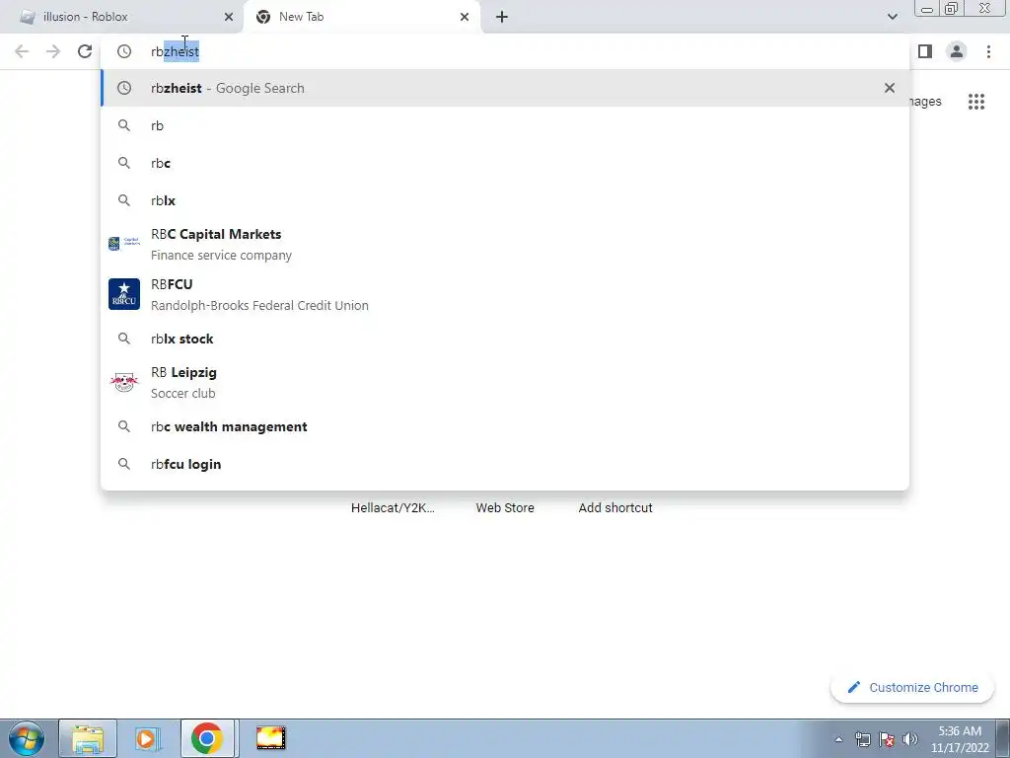
Task: Close the New Tab tab
Action: (465, 17)
